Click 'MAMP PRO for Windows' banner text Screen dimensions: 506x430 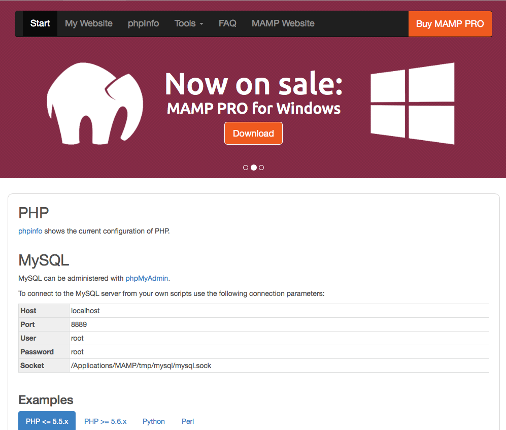[x=254, y=109]
